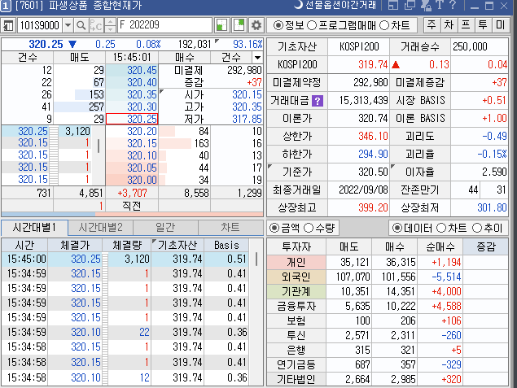Click the 체결량 column header
517x388 pixels.
click(x=127, y=245)
